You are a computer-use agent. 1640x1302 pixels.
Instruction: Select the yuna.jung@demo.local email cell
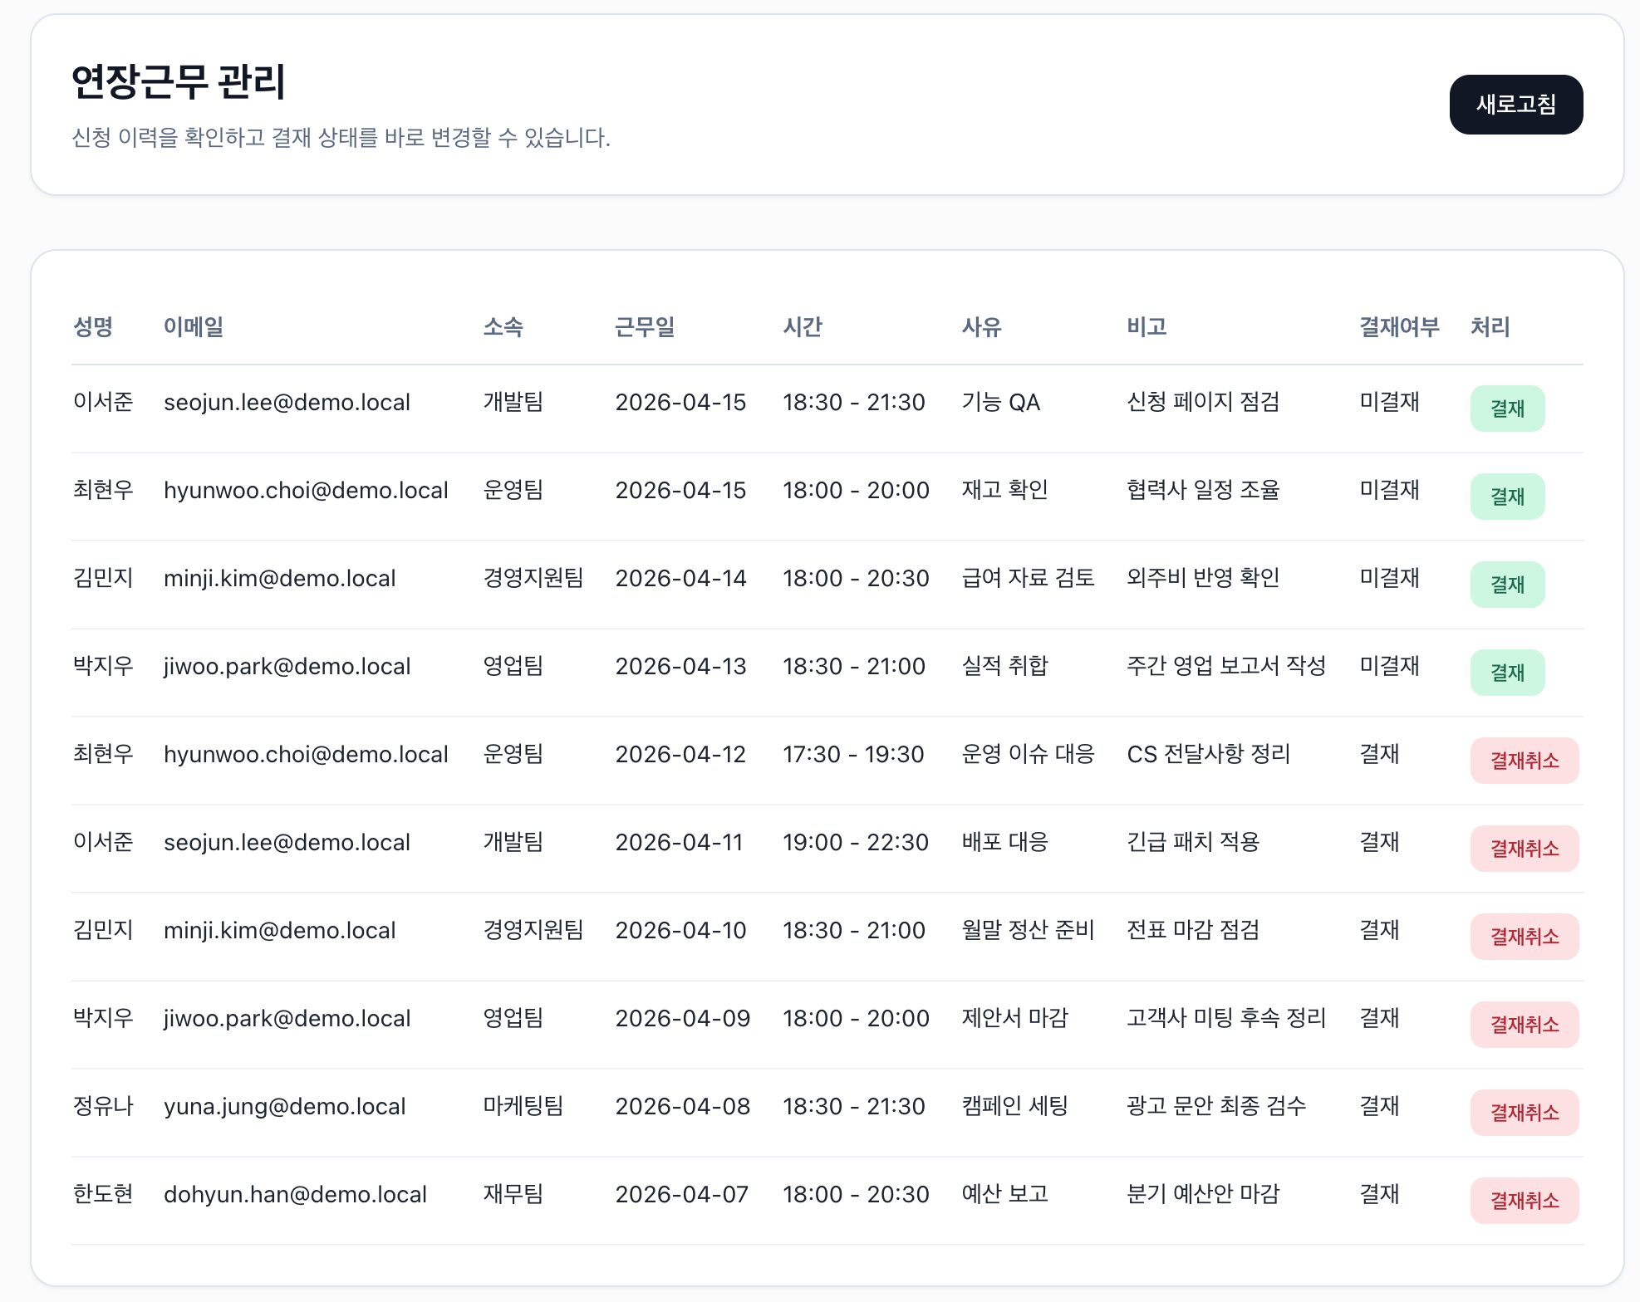pyautogui.click(x=284, y=1106)
